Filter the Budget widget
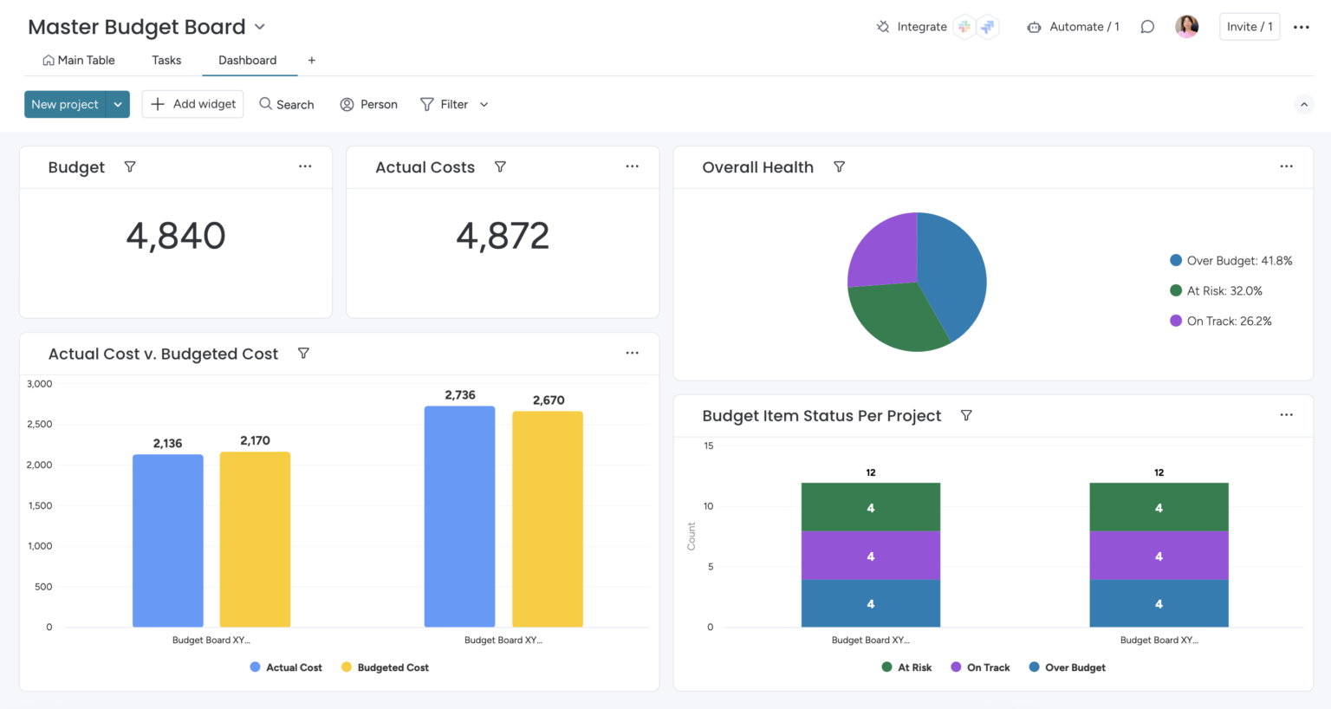The width and height of the screenshot is (1331, 709). [x=130, y=166]
